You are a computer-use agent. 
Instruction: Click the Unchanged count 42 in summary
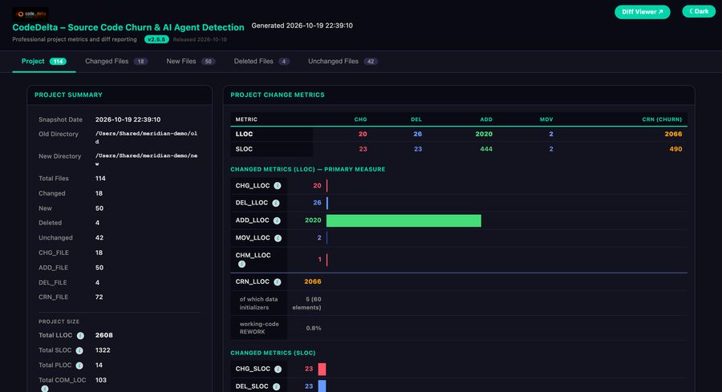tap(99, 238)
